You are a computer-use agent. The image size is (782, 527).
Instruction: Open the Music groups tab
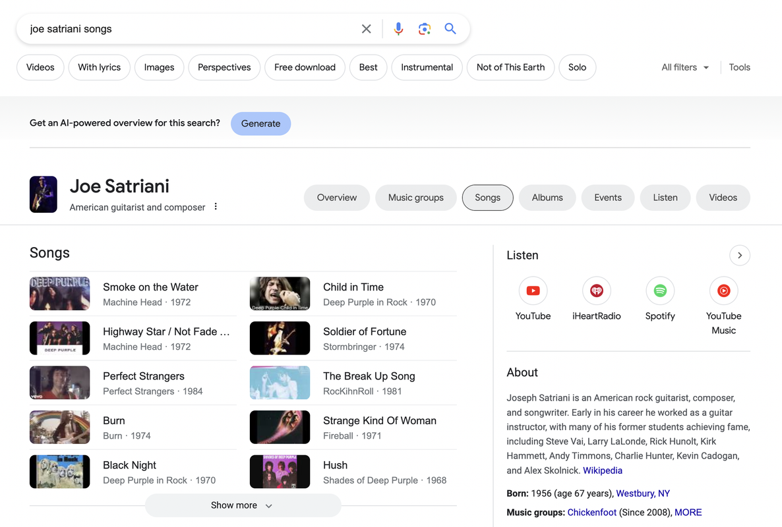click(416, 198)
